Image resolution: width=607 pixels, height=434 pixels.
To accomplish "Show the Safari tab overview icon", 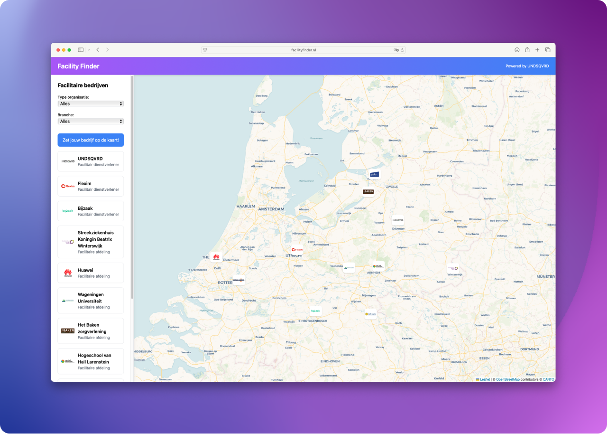I will pyautogui.click(x=548, y=50).
